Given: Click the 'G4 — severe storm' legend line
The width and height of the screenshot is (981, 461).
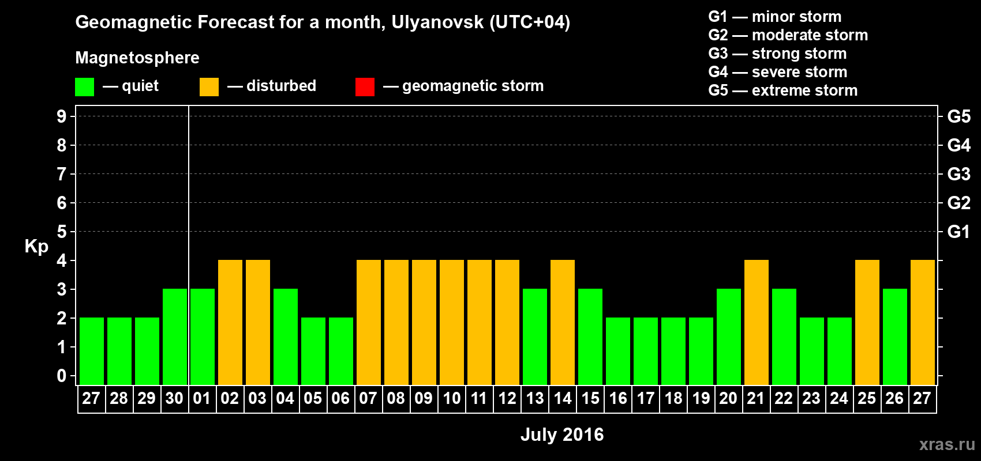Looking at the screenshot, I should pos(778,72).
